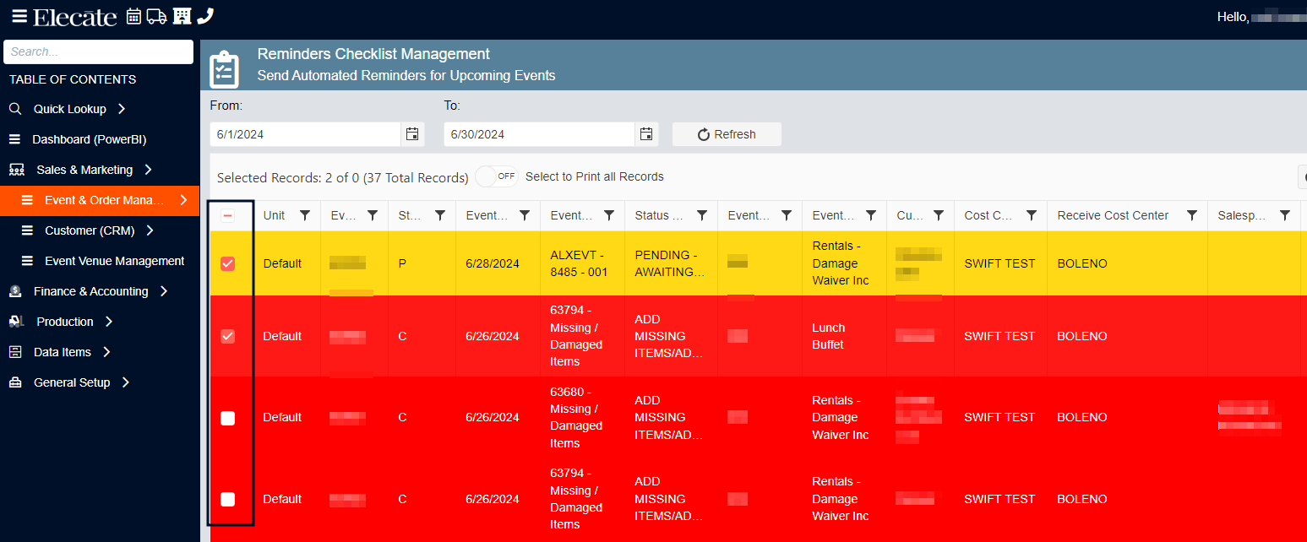
Task: Open the filter dropdown on the Unit column
Action: coord(304,215)
